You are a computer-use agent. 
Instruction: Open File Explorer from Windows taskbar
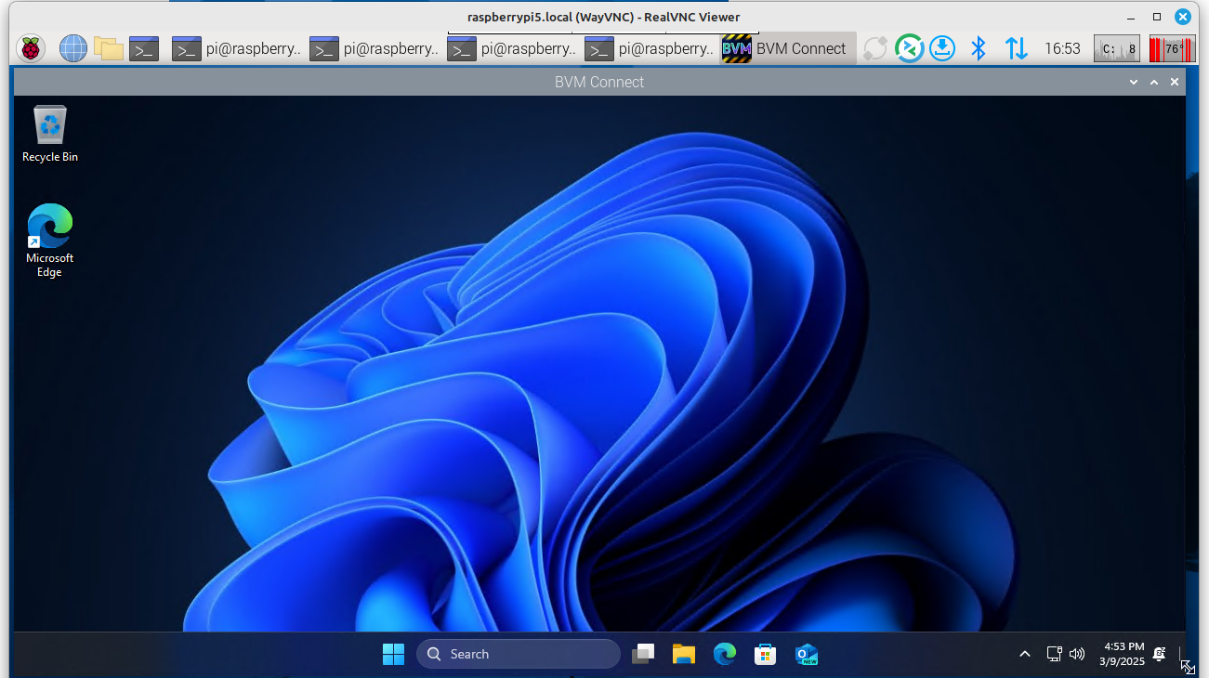pos(684,654)
